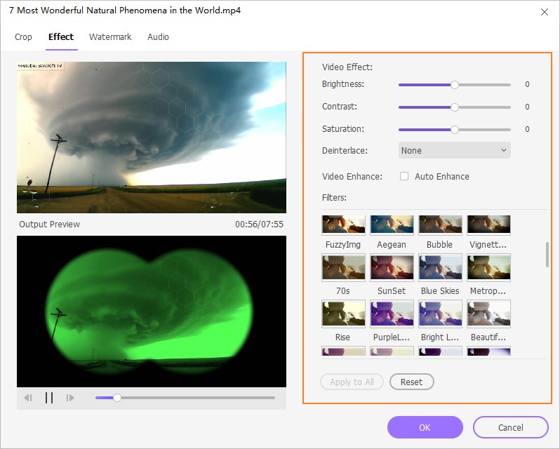Confirm changes with OK button
Viewport: 560px width, 449px height.
pos(425,427)
